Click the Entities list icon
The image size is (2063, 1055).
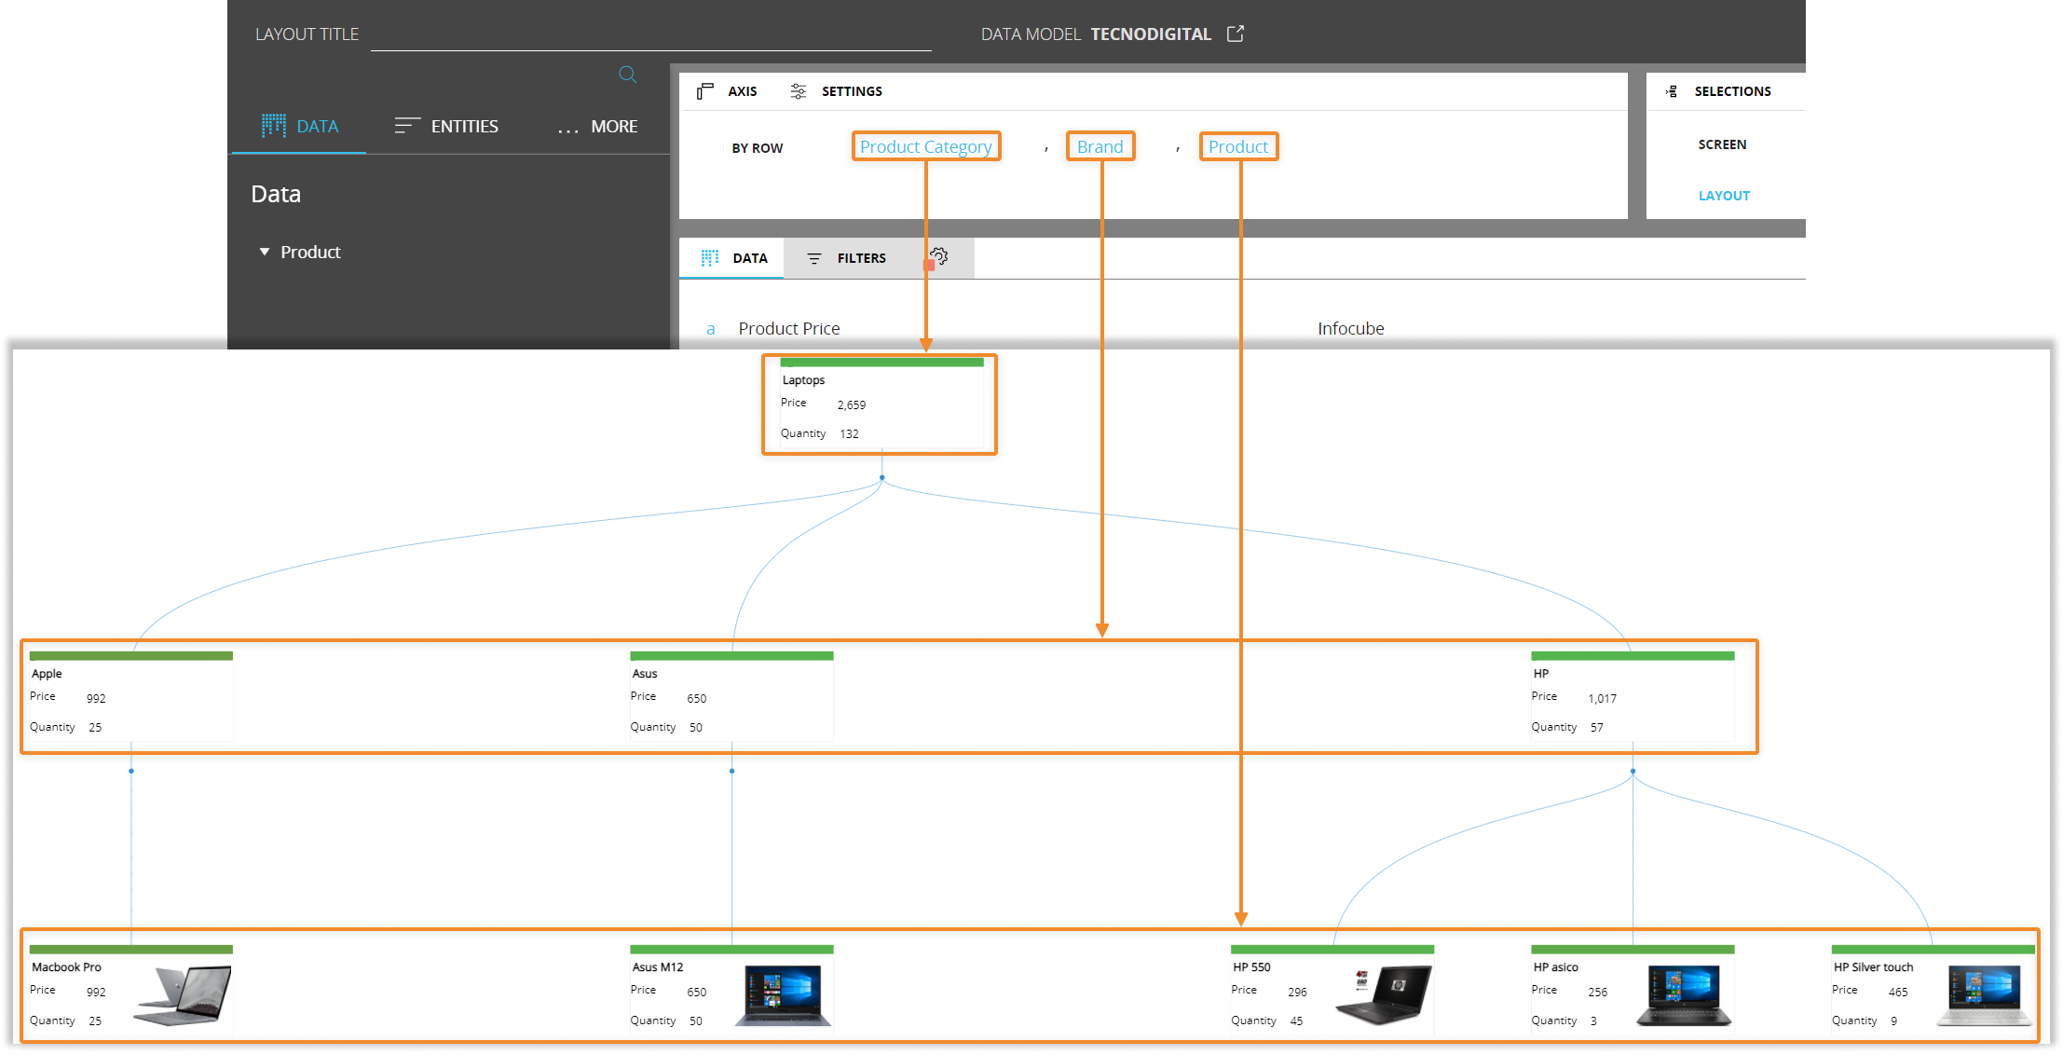coord(407,126)
